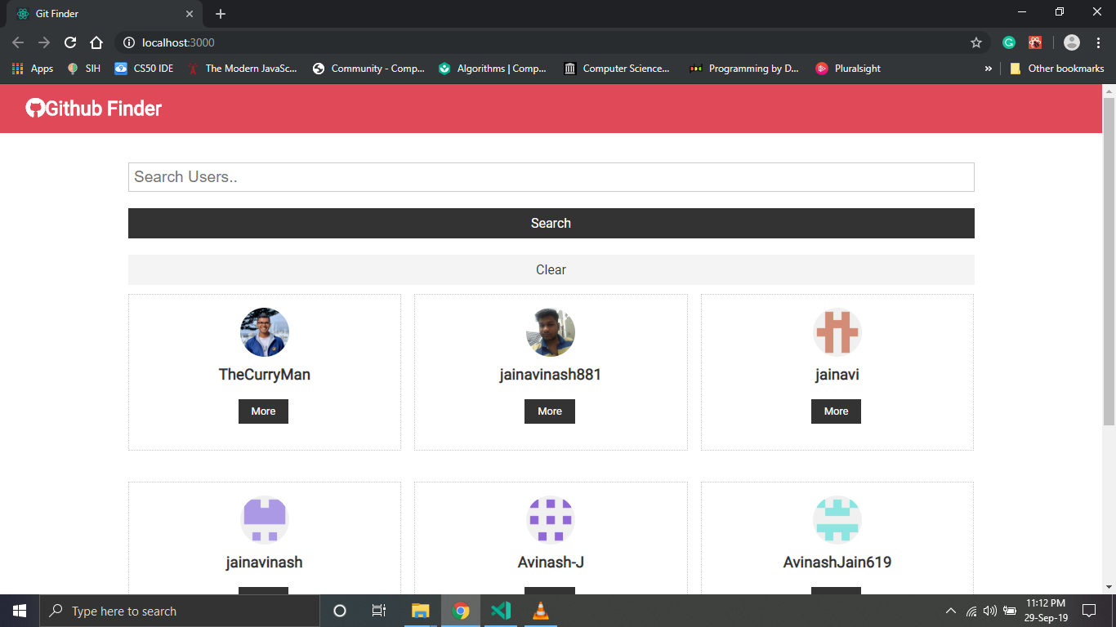This screenshot has width=1116, height=627.
Task: Expand overflow bookmarks with the chevron
Action: [x=989, y=69]
